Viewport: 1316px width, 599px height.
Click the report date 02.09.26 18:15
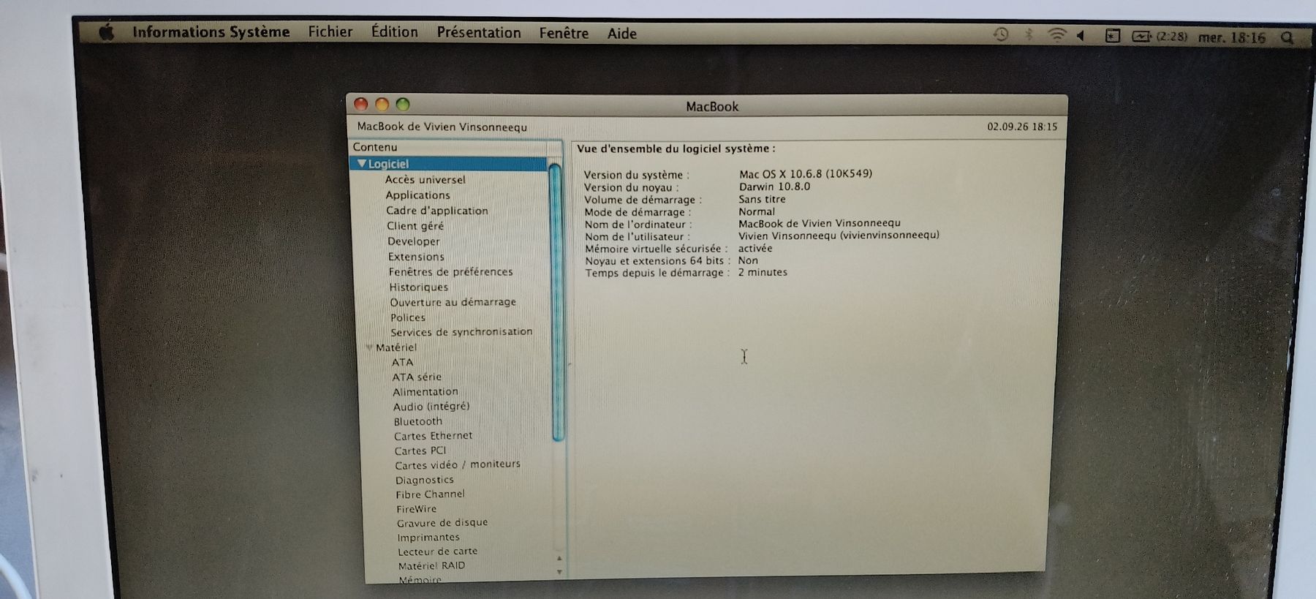click(x=1022, y=127)
